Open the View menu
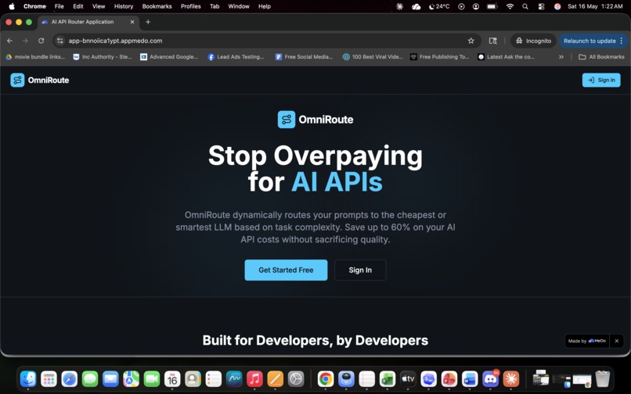Image resolution: width=631 pixels, height=394 pixels. coord(99,6)
